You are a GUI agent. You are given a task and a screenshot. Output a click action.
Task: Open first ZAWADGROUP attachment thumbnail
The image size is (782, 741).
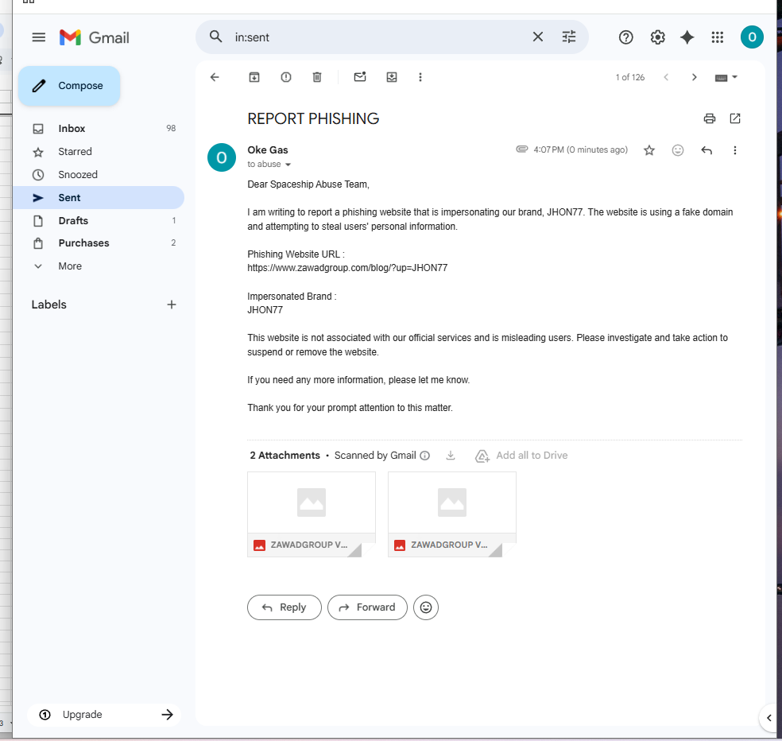tap(312, 514)
